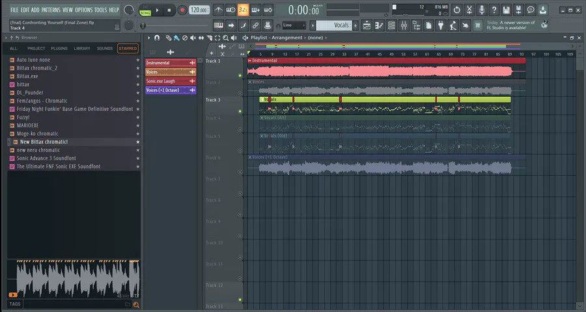
Task: Click the tempo 120.000 field
Action: [x=199, y=10]
